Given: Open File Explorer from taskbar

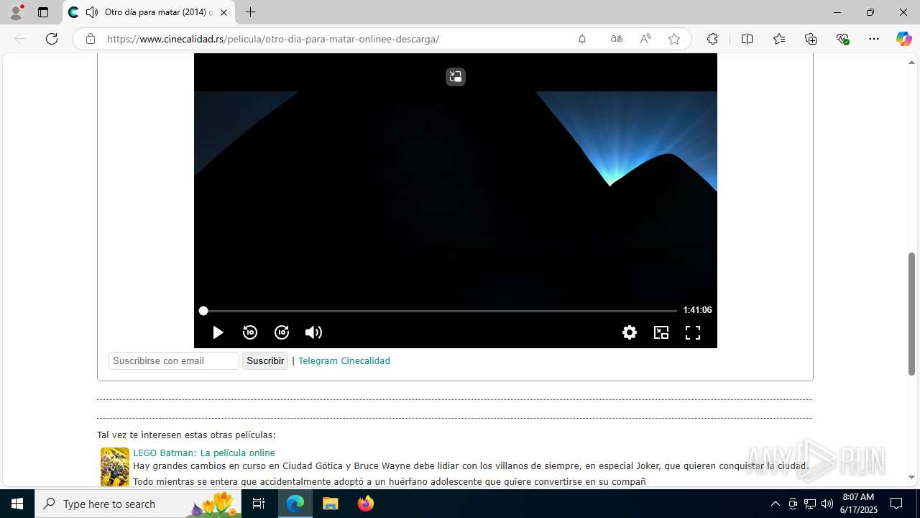Looking at the screenshot, I should tap(330, 504).
